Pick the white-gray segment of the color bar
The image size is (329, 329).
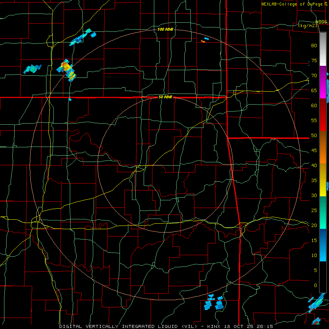[323, 49]
